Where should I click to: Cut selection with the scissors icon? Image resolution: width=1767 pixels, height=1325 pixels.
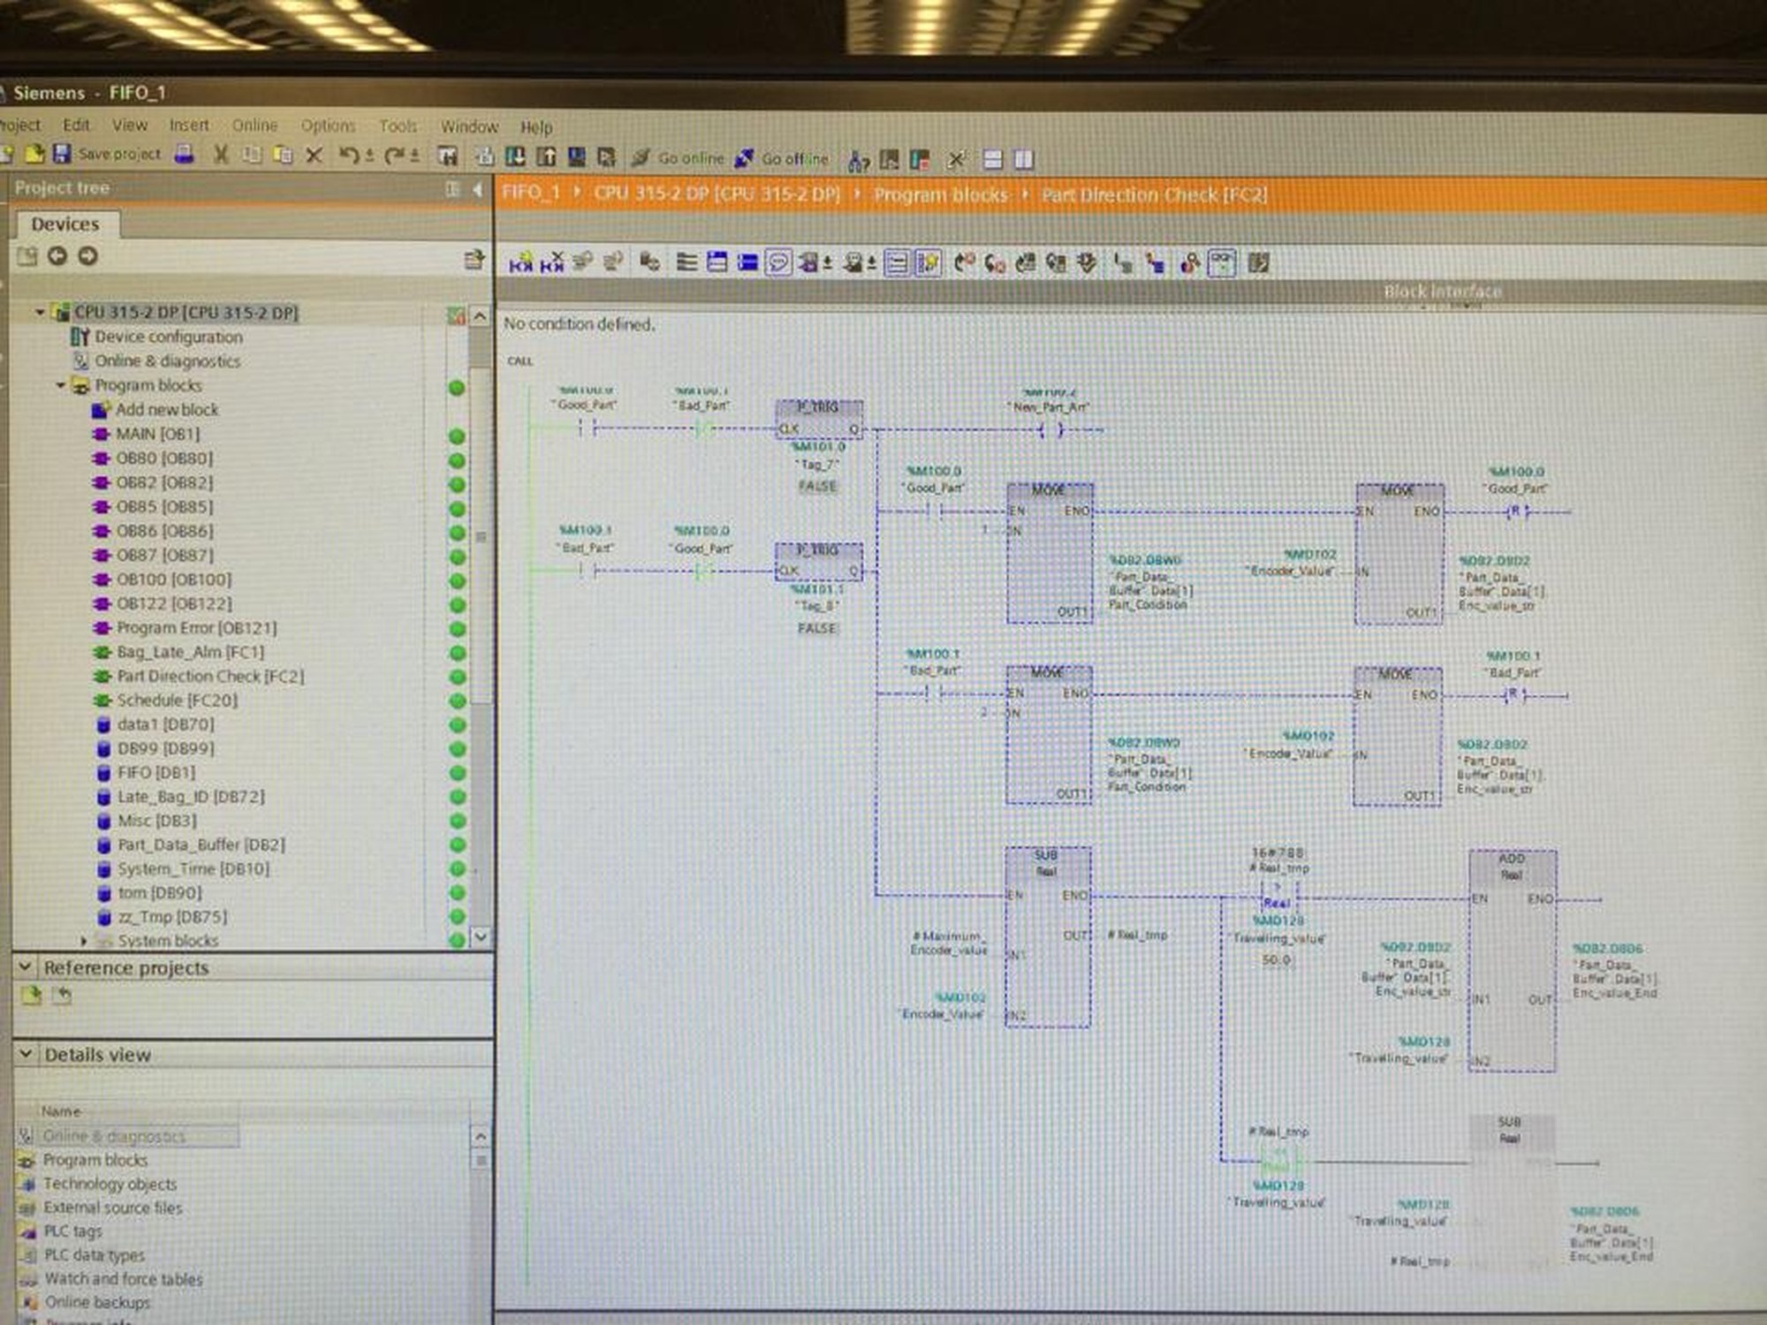pos(221,155)
